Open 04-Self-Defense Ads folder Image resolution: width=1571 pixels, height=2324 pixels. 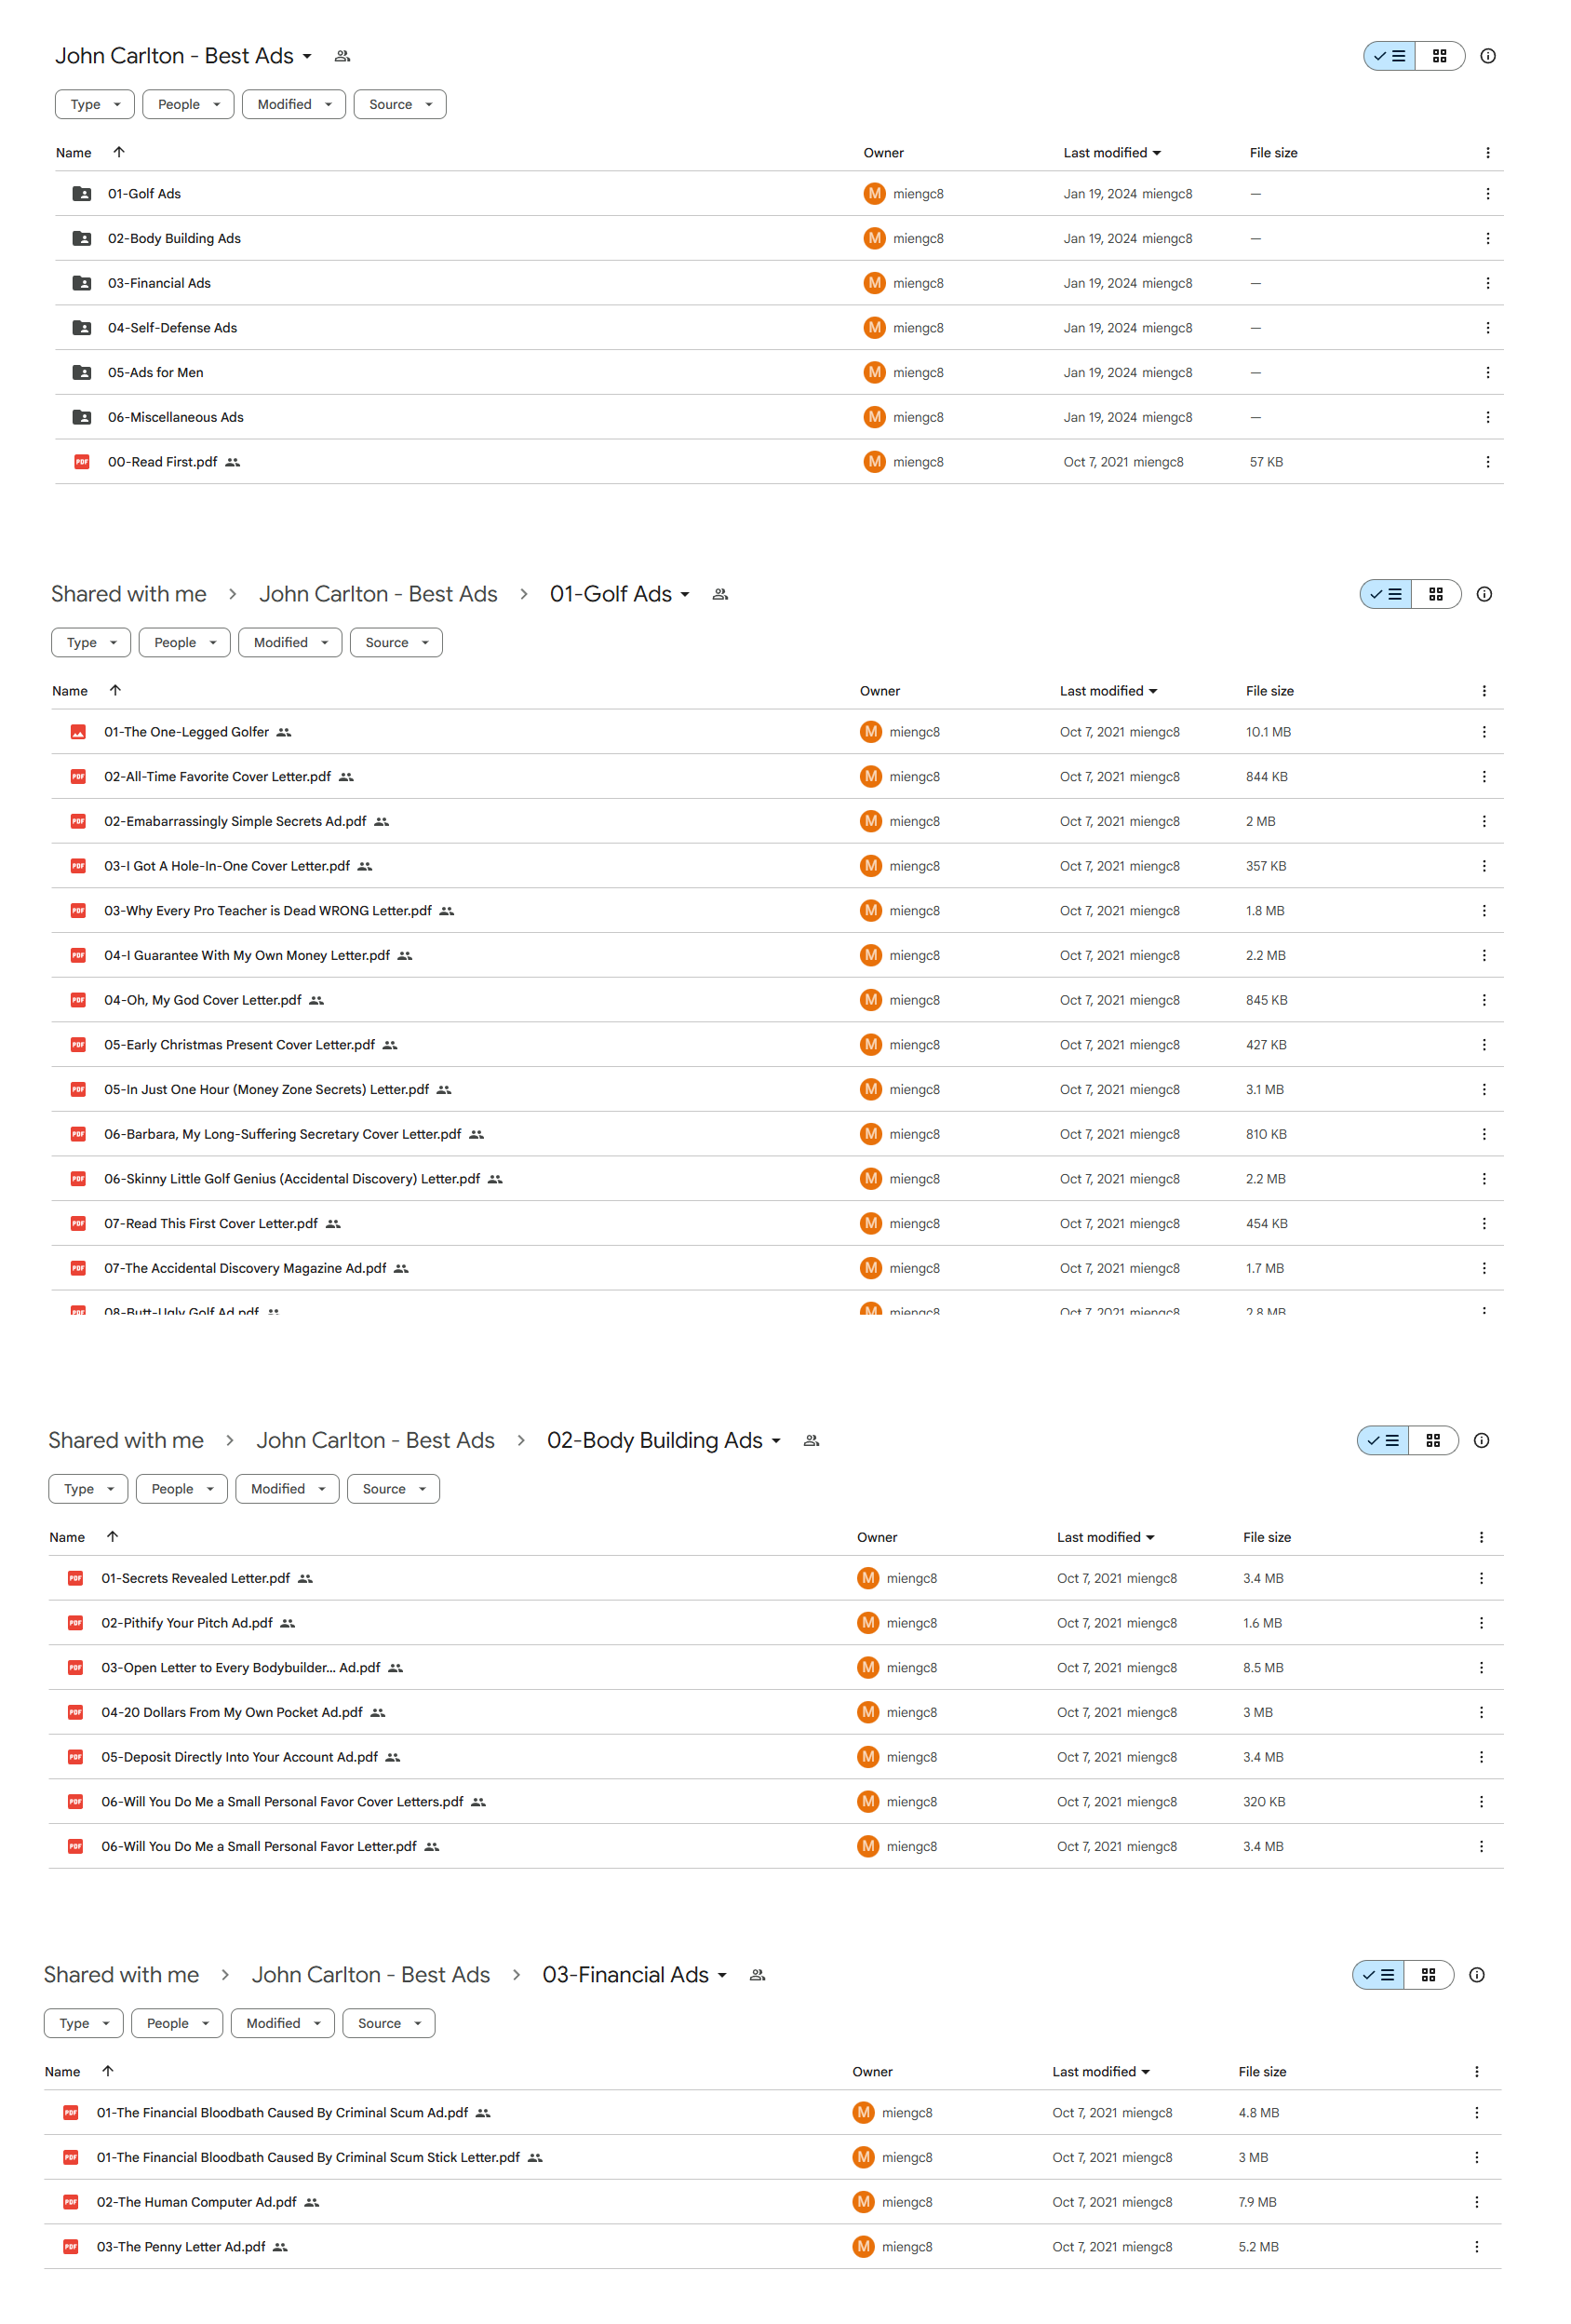(x=172, y=328)
